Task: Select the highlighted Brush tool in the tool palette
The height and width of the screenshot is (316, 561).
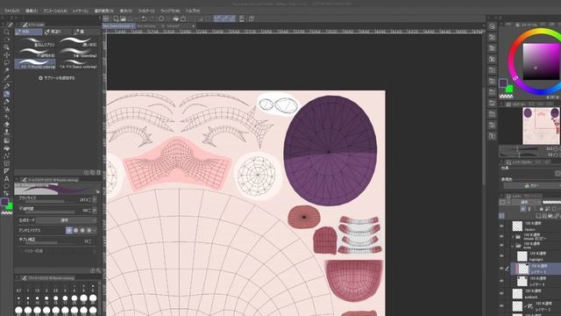Action: pos(6,94)
